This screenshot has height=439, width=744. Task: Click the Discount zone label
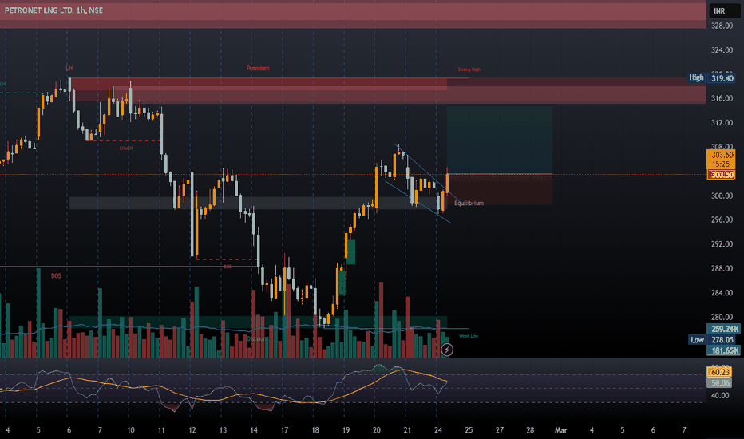257,339
